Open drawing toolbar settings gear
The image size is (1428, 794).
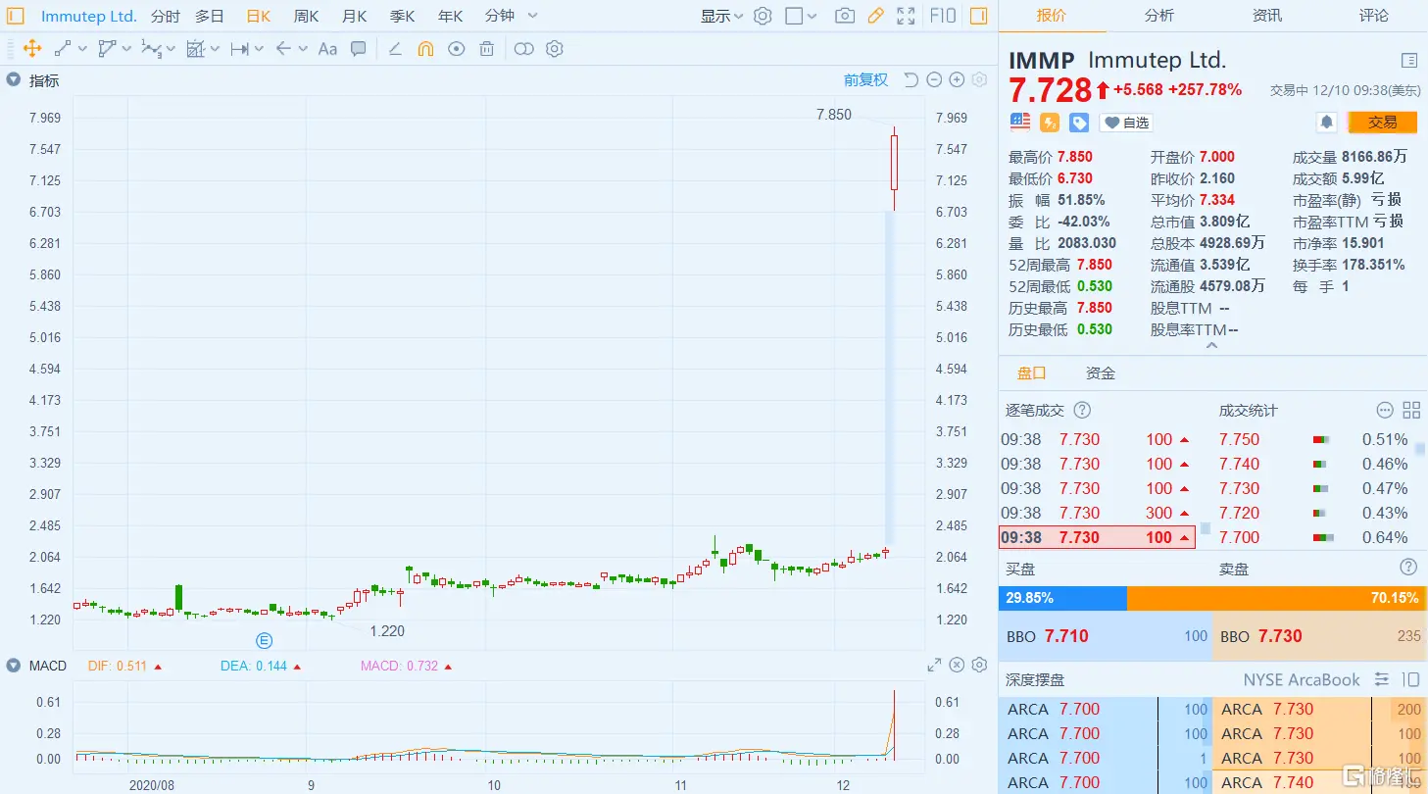[555, 48]
